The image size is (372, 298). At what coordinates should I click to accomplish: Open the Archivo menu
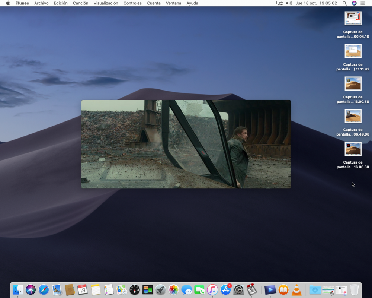(41, 3)
